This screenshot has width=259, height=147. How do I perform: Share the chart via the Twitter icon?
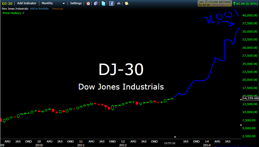(x=104, y=3)
